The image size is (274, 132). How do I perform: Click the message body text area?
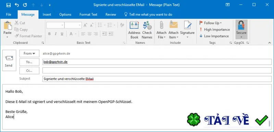(x=137, y=107)
